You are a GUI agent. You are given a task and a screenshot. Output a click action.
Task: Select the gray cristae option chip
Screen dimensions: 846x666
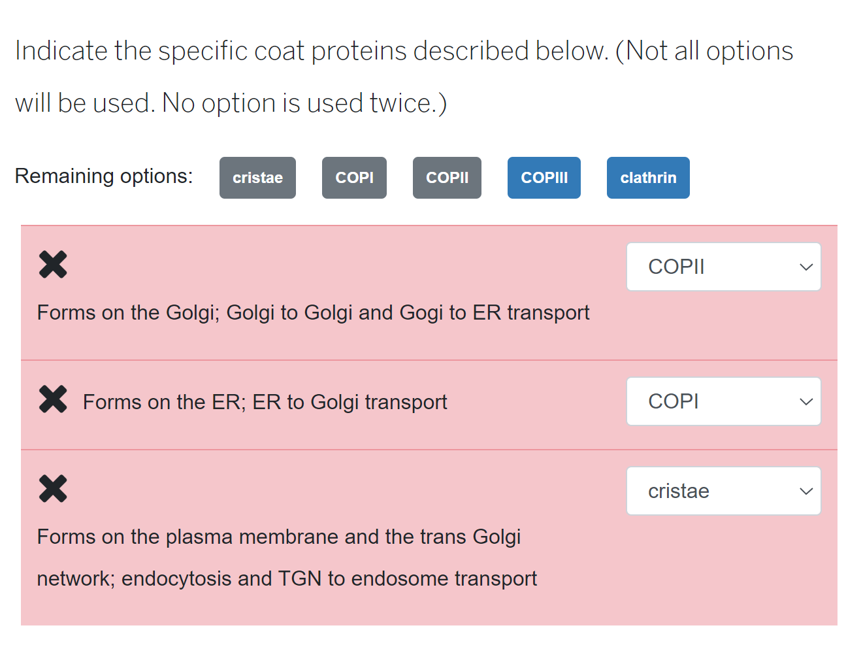point(257,178)
